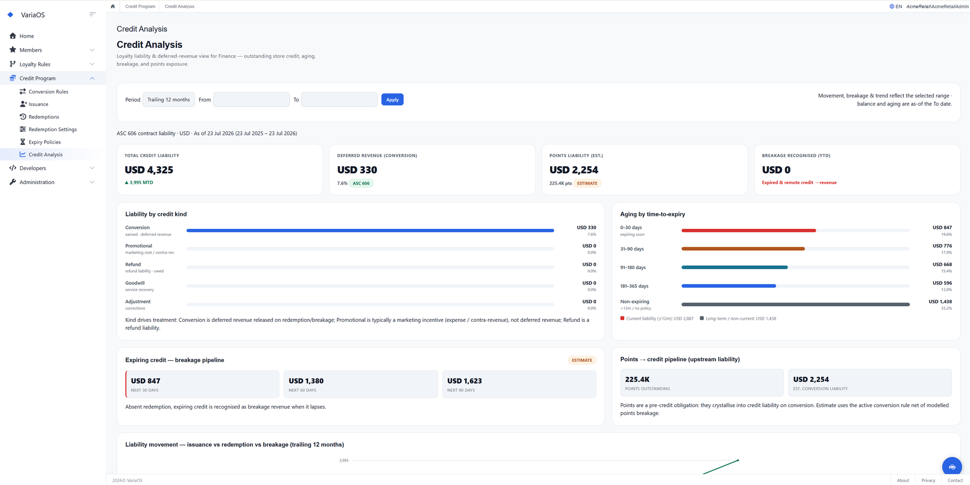This screenshot has height=485, width=970.
Task: Click the blue Conversion liability bar
Action: [x=370, y=230]
